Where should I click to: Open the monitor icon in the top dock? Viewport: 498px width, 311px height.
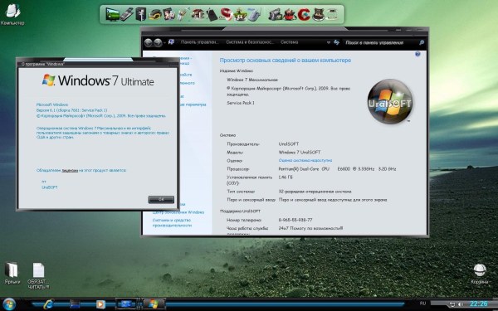point(112,15)
